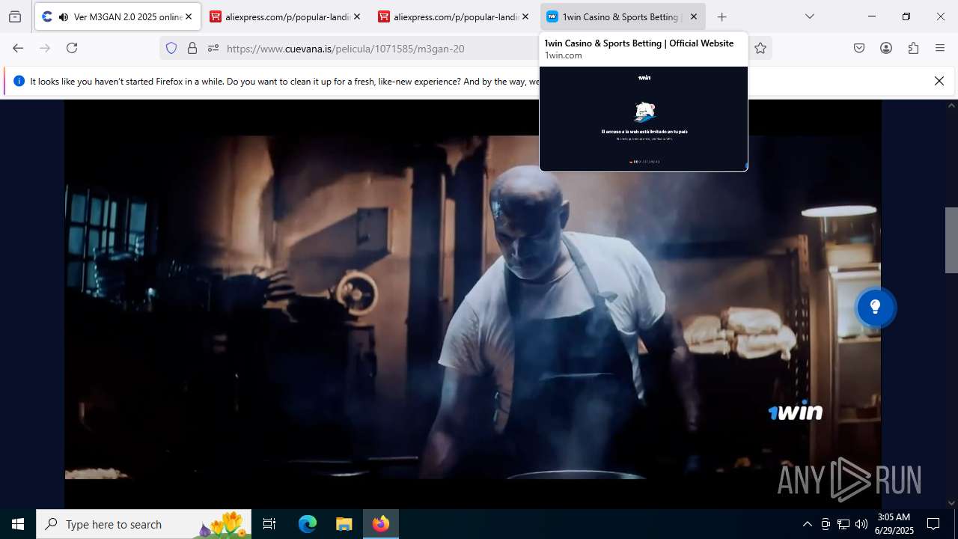Open the Windows notification center

933,524
